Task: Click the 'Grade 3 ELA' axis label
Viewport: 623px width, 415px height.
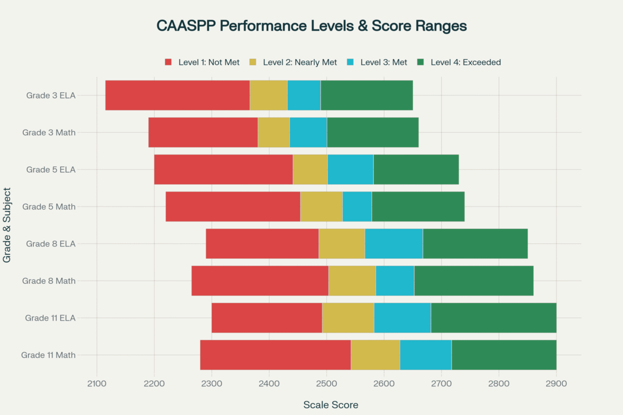Action: [51, 95]
